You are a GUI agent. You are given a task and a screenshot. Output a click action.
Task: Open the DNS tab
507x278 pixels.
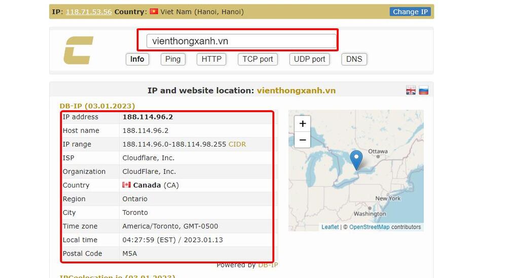pos(354,59)
